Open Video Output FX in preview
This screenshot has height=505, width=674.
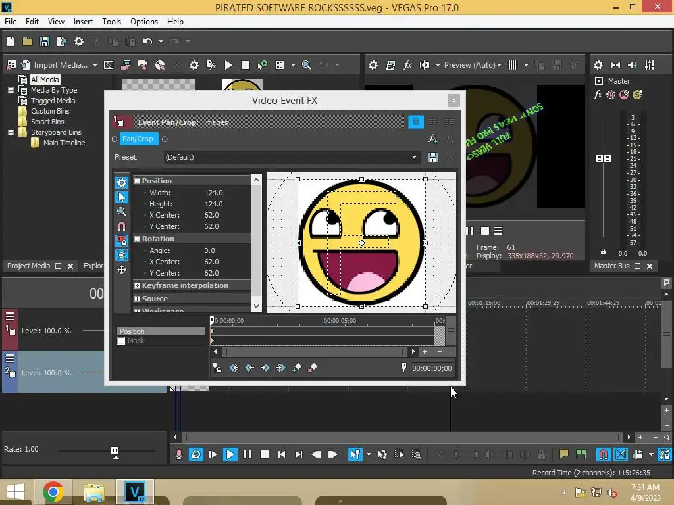pos(407,65)
